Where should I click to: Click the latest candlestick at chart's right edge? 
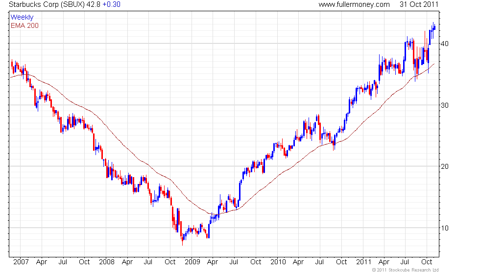pos(434,27)
